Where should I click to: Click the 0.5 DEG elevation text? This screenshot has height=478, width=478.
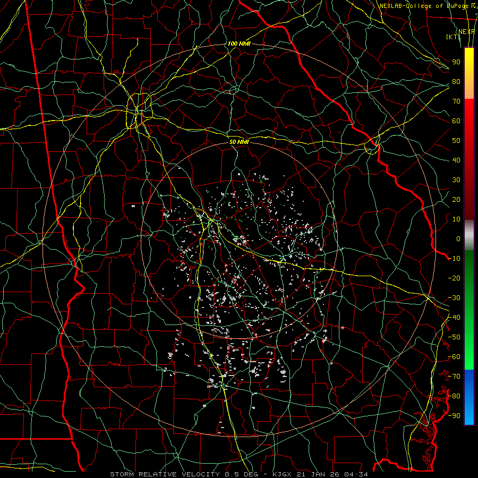click(242, 474)
